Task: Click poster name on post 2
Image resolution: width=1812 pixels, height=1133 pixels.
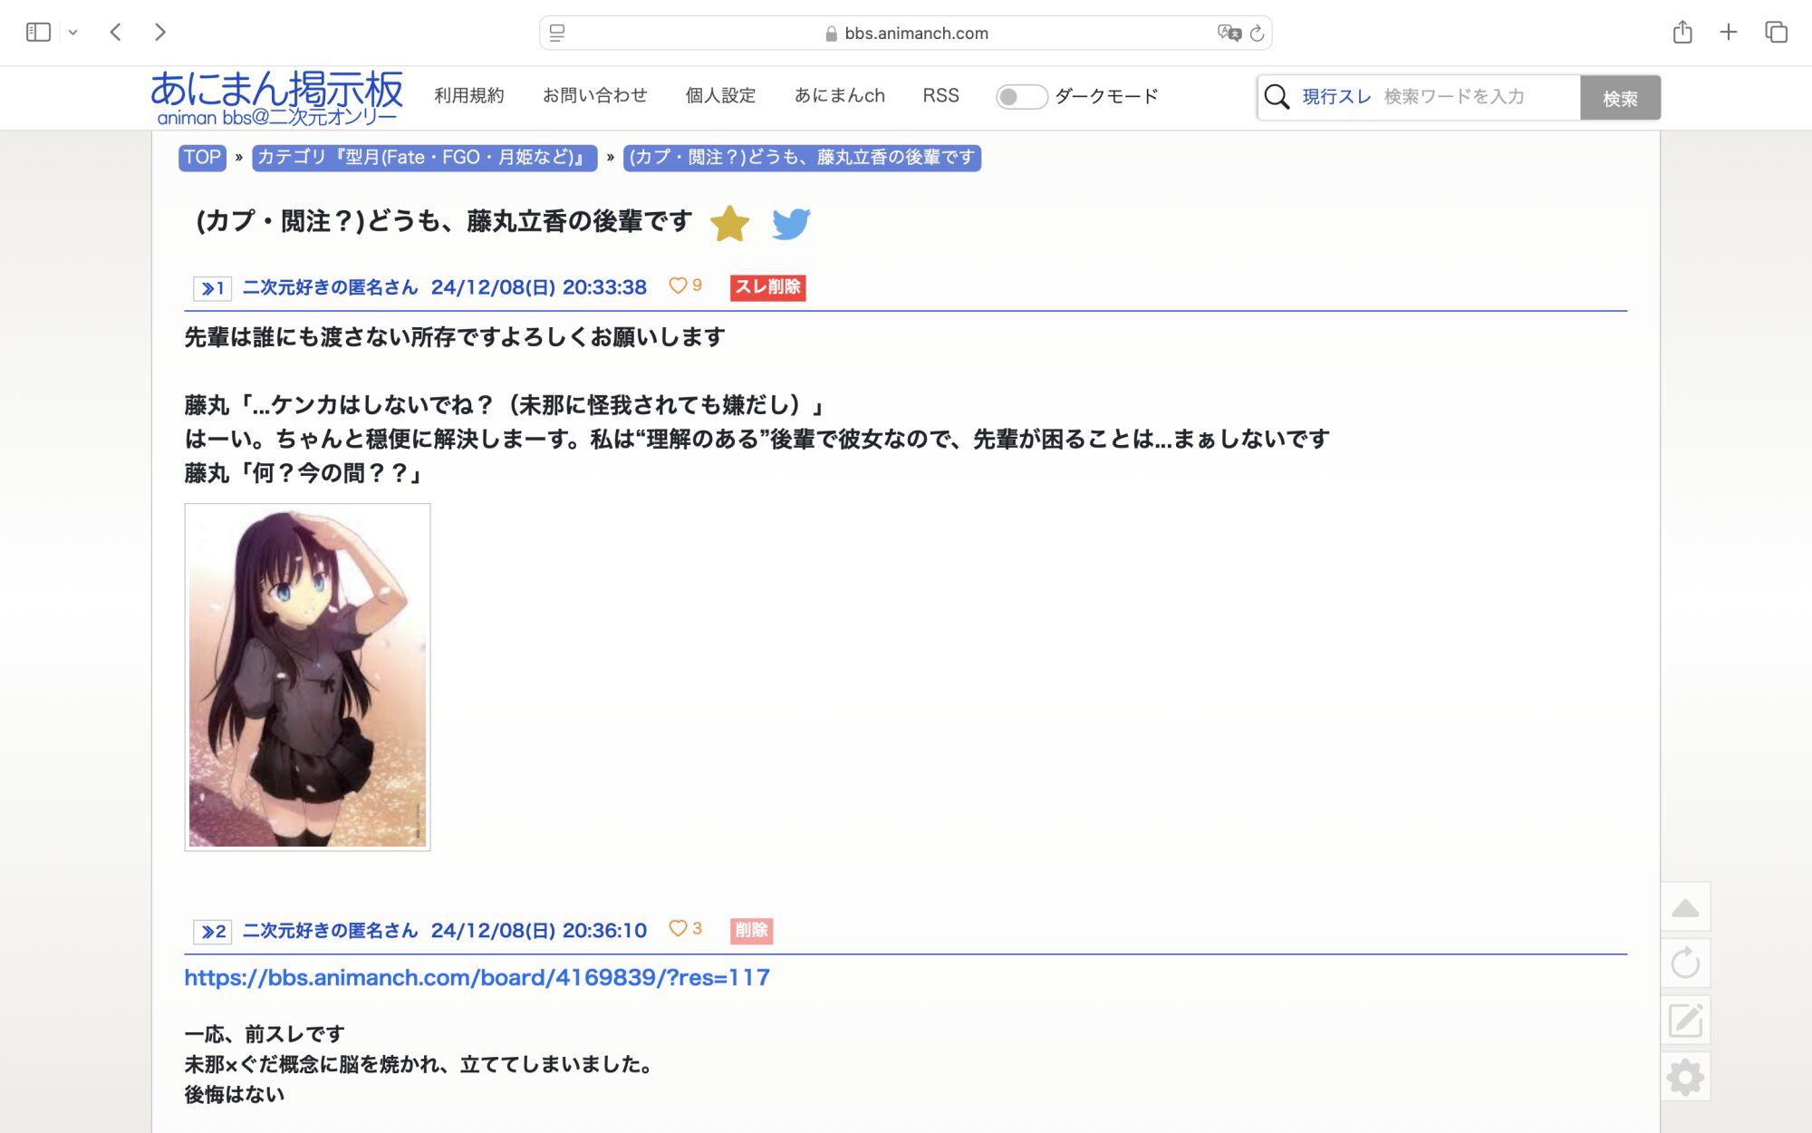Action: tap(331, 930)
